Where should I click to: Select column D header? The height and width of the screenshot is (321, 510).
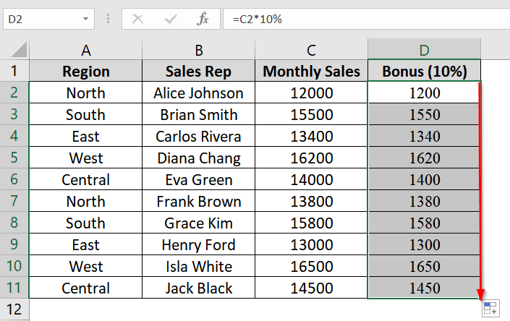[424, 50]
